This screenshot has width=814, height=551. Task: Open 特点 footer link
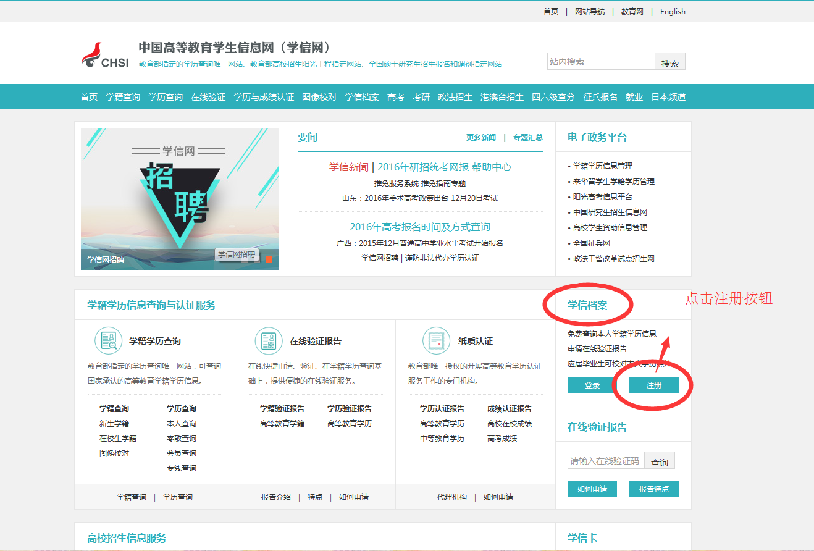coord(315,497)
